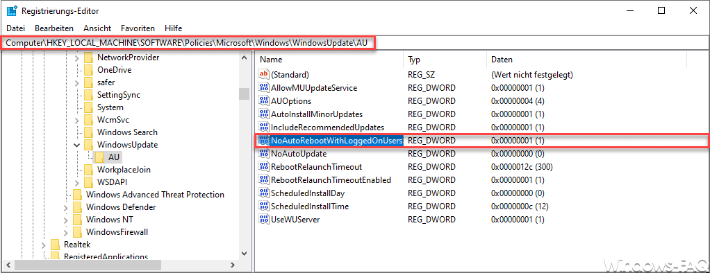The height and width of the screenshot is (273, 710).
Task: Select the Windows NT tree item
Action: (109, 220)
